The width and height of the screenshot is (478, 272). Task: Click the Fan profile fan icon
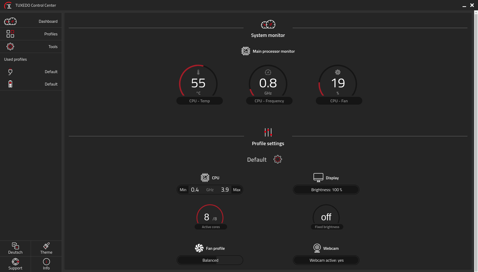point(199,248)
